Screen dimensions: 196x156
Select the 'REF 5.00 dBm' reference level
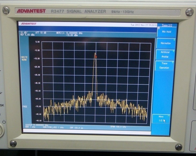(27, 35)
